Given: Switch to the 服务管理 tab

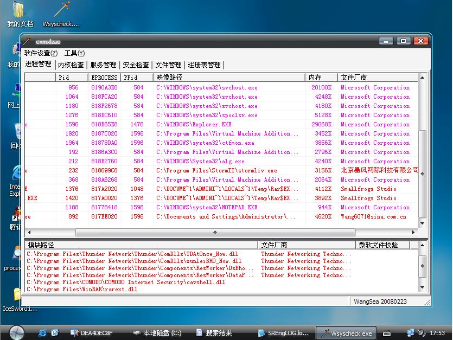Looking at the screenshot, I should click(104, 65).
